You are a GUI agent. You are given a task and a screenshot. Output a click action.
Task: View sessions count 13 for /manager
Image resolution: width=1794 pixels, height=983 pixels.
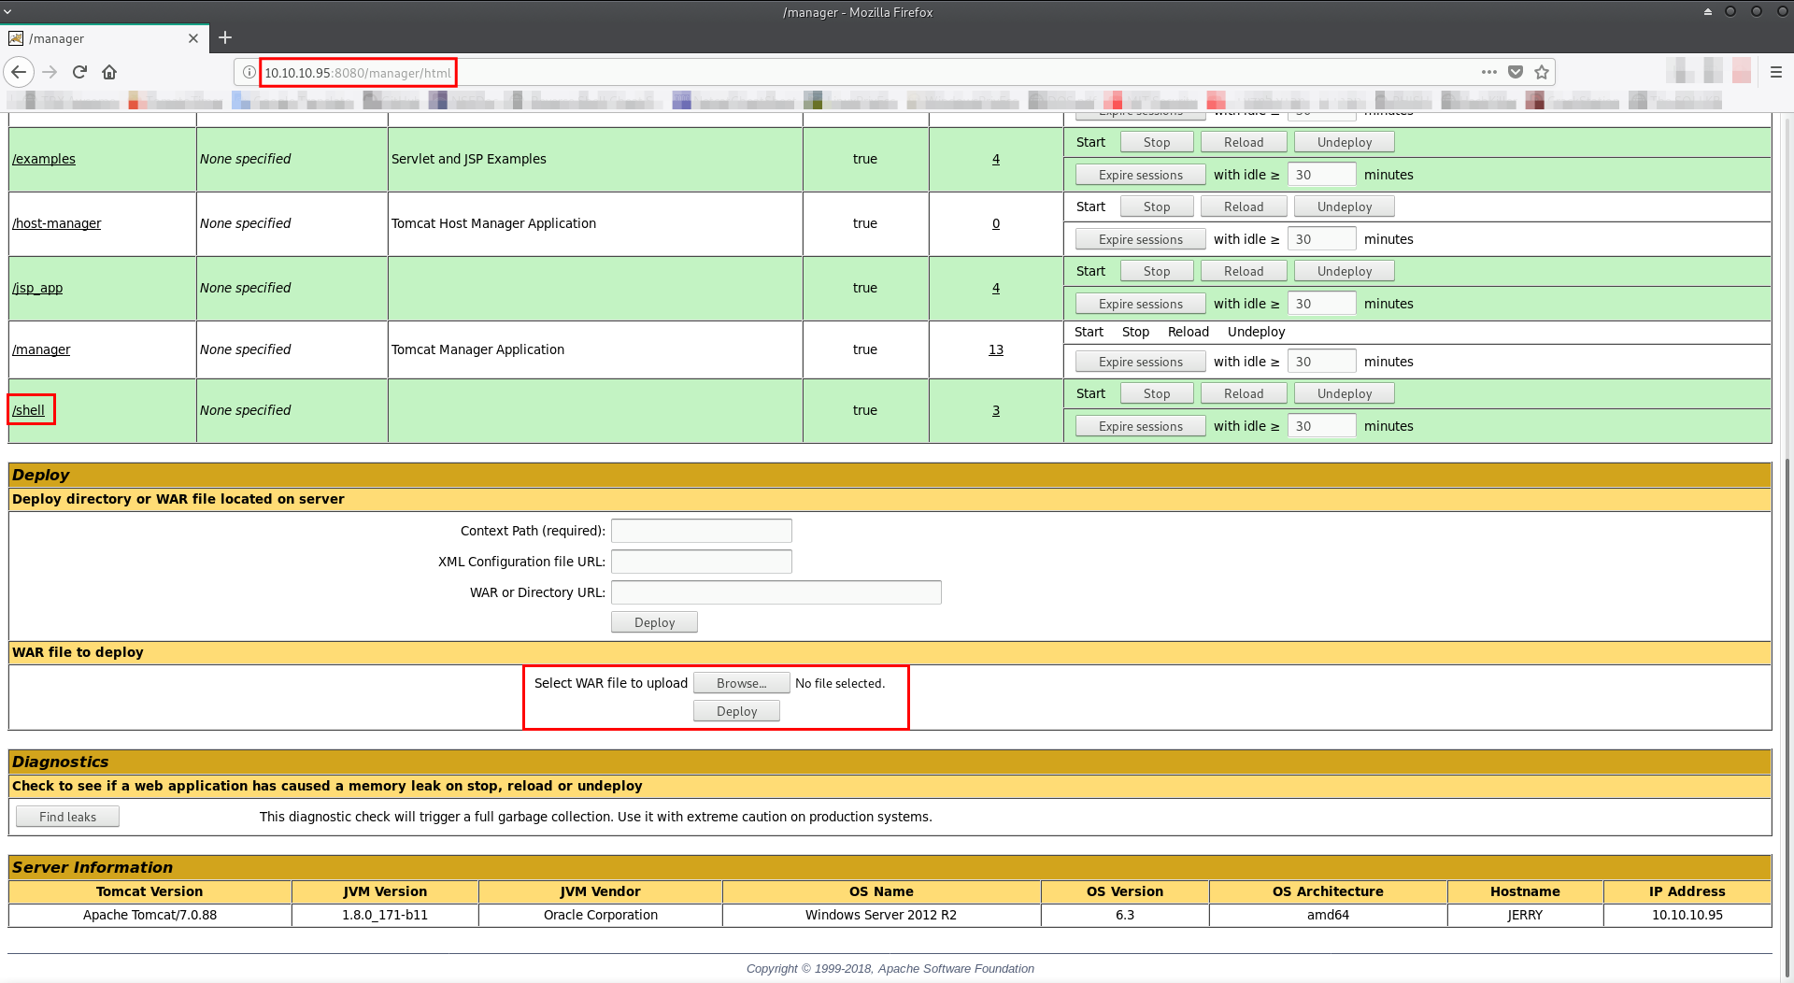click(996, 349)
